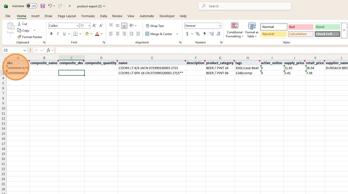This screenshot has height=194, width=348.
Task: Underline the cell text
Action: [x=64, y=34]
